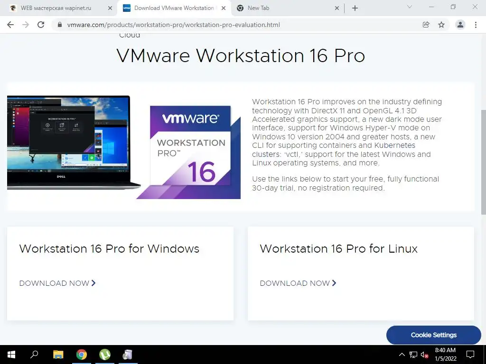This screenshot has height=364, width=486.
Task: Open Cookie Settings
Action: 434,335
